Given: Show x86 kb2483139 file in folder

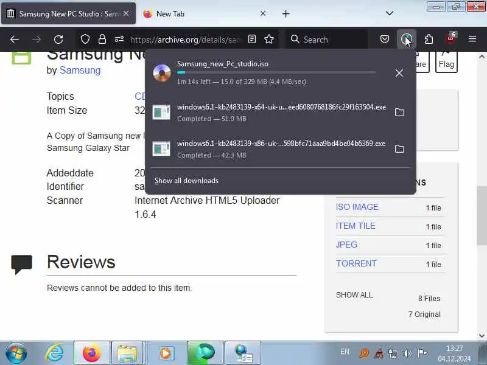Looking at the screenshot, I should pyautogui.click(x=399, y=148).
